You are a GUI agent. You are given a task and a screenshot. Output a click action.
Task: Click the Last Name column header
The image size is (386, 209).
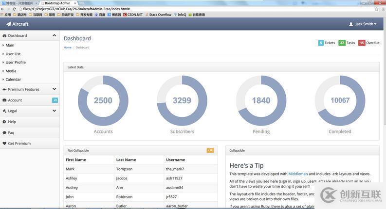[x=126, y=160]
